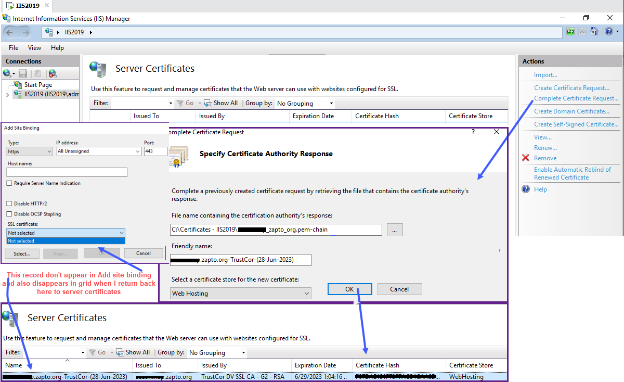Image resolution: width=624 pixels, height=382 pixels.
Task: Go to the Home page icon
Action: click(x=594, y=32)
